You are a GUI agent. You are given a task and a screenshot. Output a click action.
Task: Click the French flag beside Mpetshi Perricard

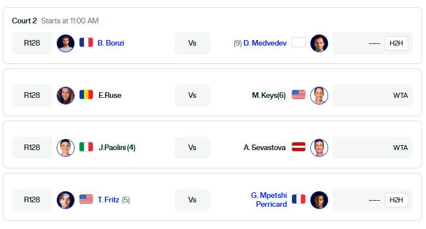(299, 199)
